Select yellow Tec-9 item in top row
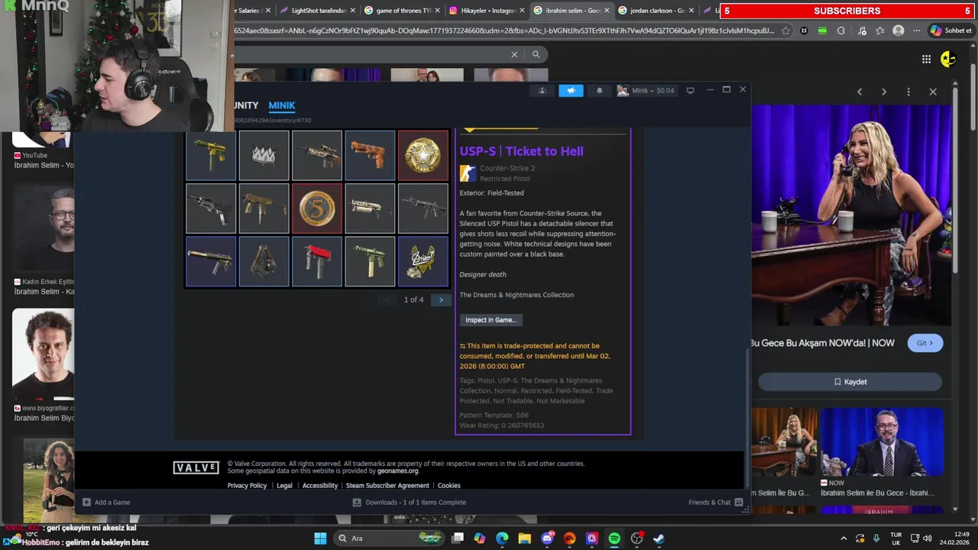 (x=211, y=156)
